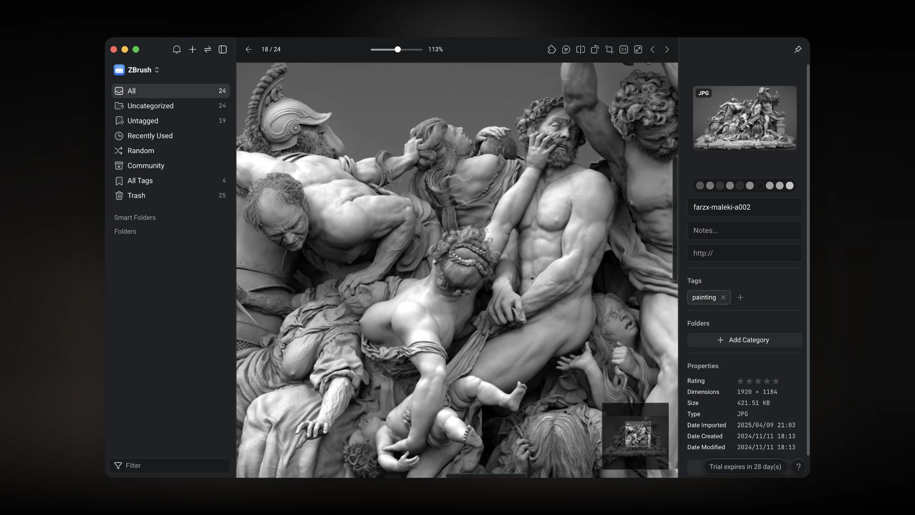Click the 421.51 KB size value

[x=753, y=403]
